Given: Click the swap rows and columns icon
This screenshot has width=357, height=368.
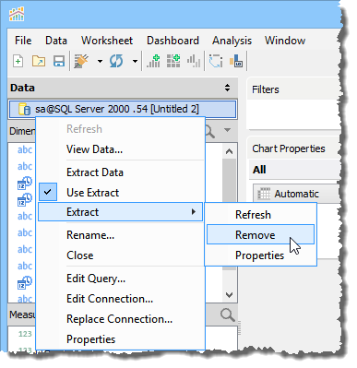Looking at the screenshot, I should click(216, 61).
